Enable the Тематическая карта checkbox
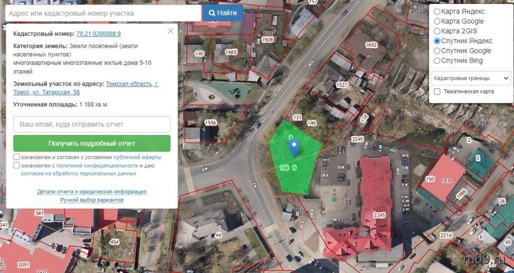This screenshot has width=514, height=273. [437, 91]
